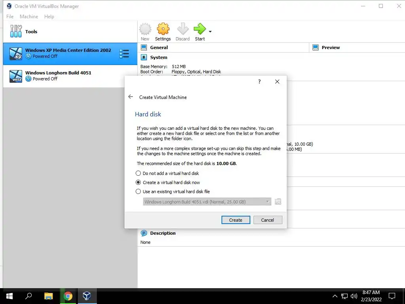Click the Powered Off status of Longhorn VM

pyautogui.click(x=45, y=79)
